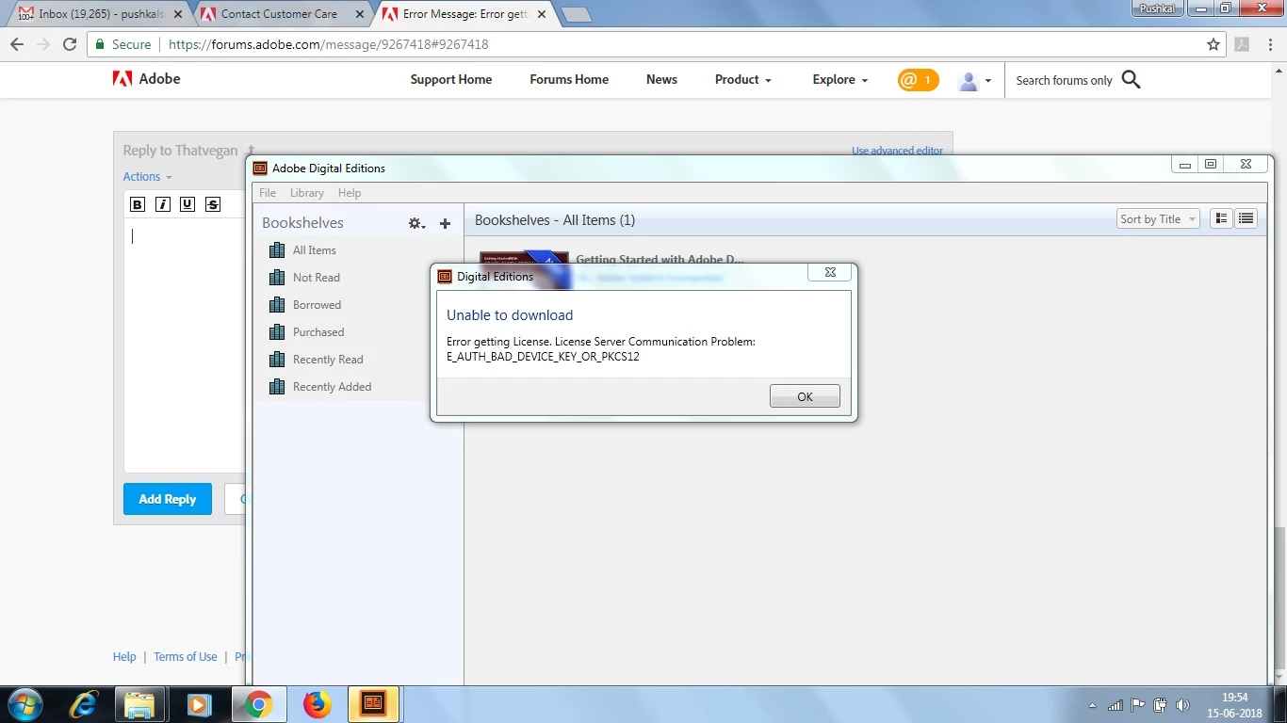This screenshot has height=723, width=1287.
Task: Open the extension icon beside bookmark star
Action: point(1242,44)
